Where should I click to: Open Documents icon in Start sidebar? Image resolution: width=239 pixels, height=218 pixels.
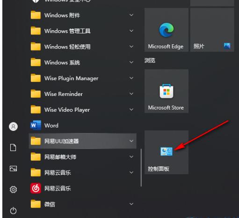pyautogui.click(x=13, y=147)
